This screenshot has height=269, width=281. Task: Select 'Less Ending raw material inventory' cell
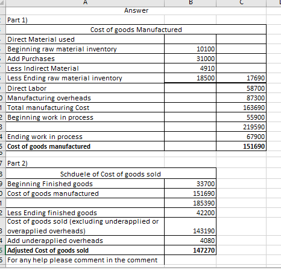(x=85, y=78)
